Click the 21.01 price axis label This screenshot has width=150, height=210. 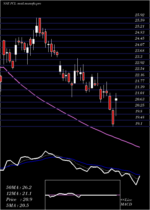[x=140, y=93]
